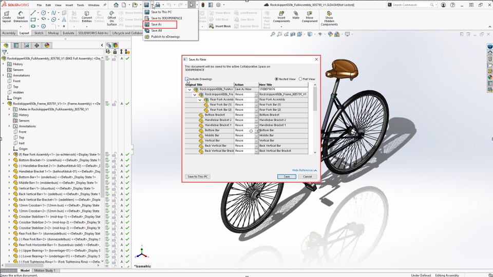Click the Create layout tool
The width and height of the screenshot is (493, 277).
tap(6, 16)
